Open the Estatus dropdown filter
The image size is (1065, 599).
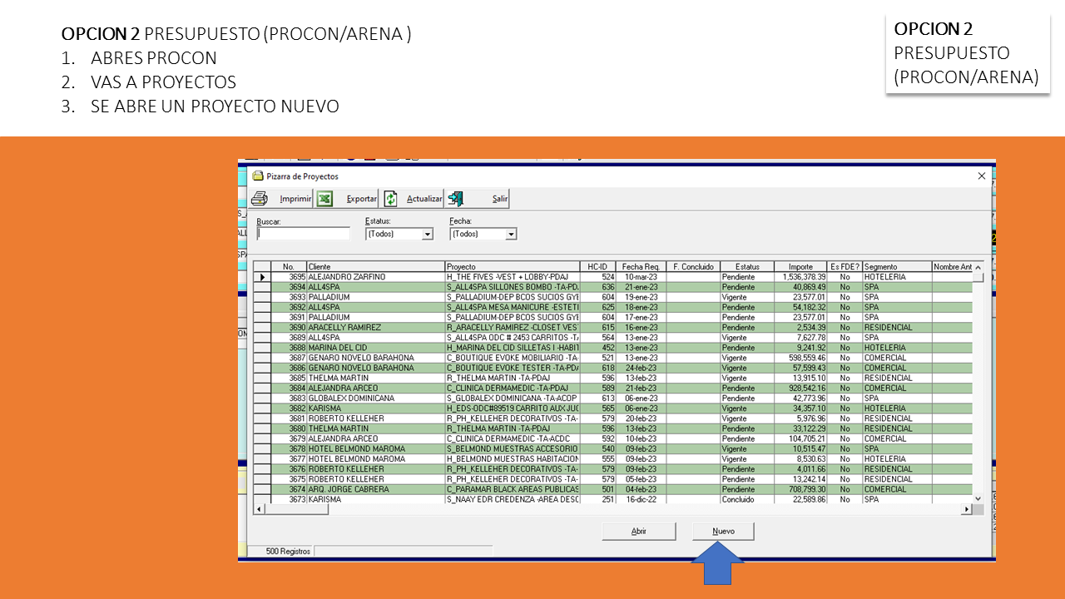(x=428, y=235)
